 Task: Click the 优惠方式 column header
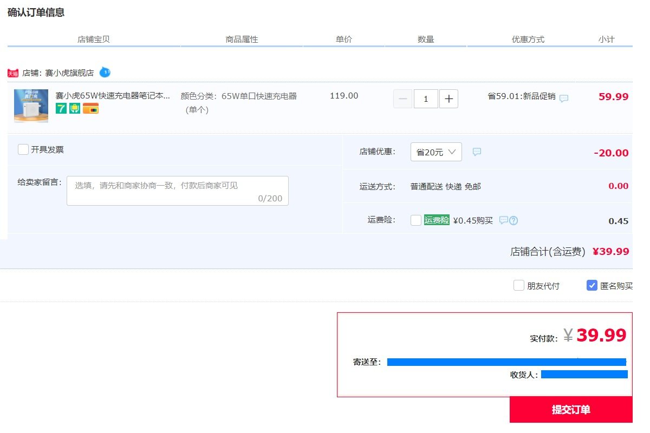[528, 40]
